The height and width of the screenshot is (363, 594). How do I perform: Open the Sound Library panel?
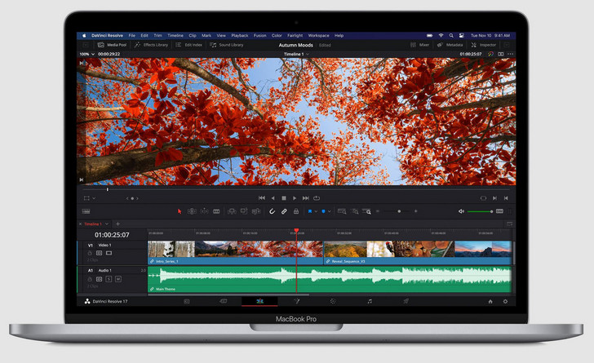pos(227,45)
